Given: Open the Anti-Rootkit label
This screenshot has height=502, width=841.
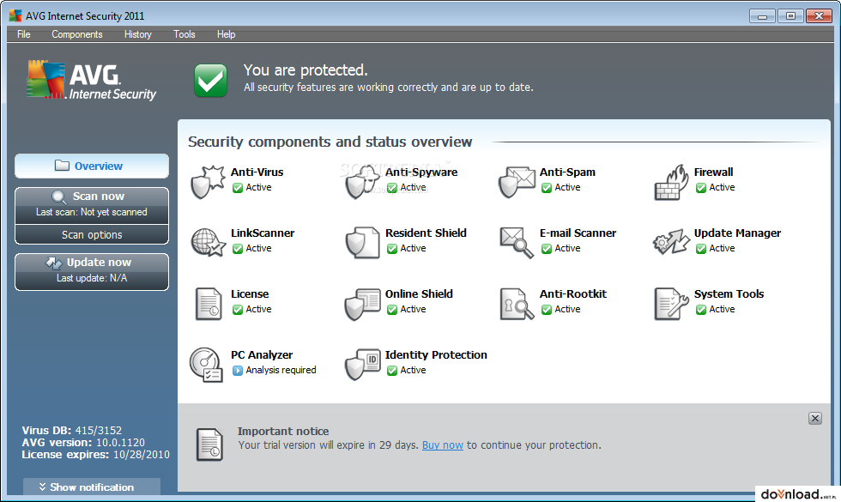Looking at the screenshot, I should (573, 293).
